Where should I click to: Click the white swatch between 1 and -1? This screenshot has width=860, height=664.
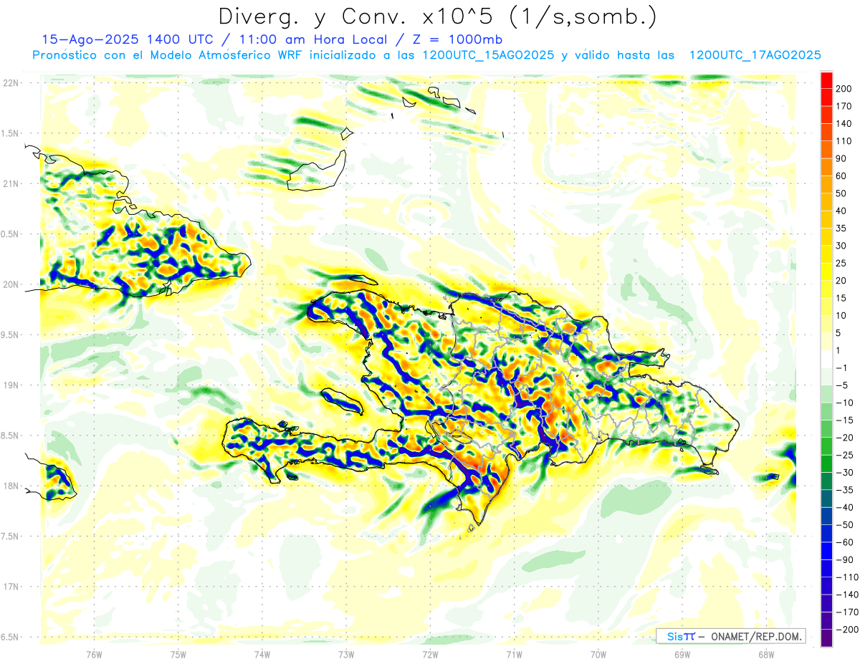tap(826, 360)
